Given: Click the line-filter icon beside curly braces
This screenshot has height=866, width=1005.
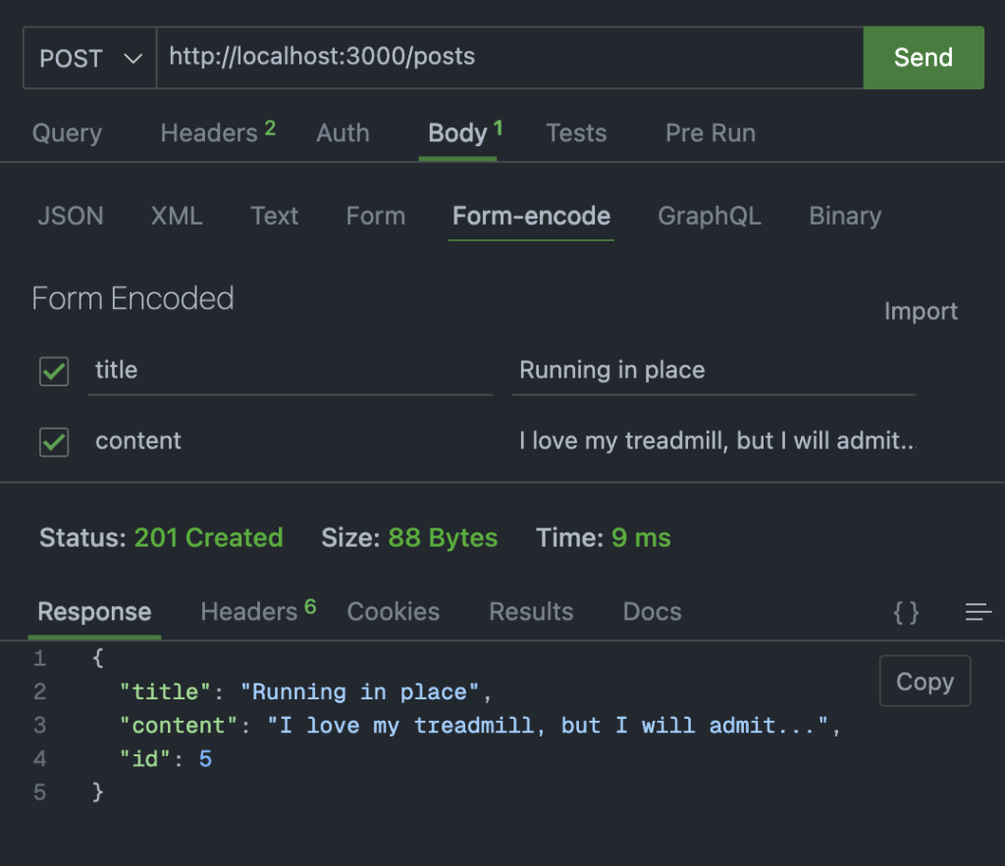Looking at the screenshot, I should click(x=978, y=612).
